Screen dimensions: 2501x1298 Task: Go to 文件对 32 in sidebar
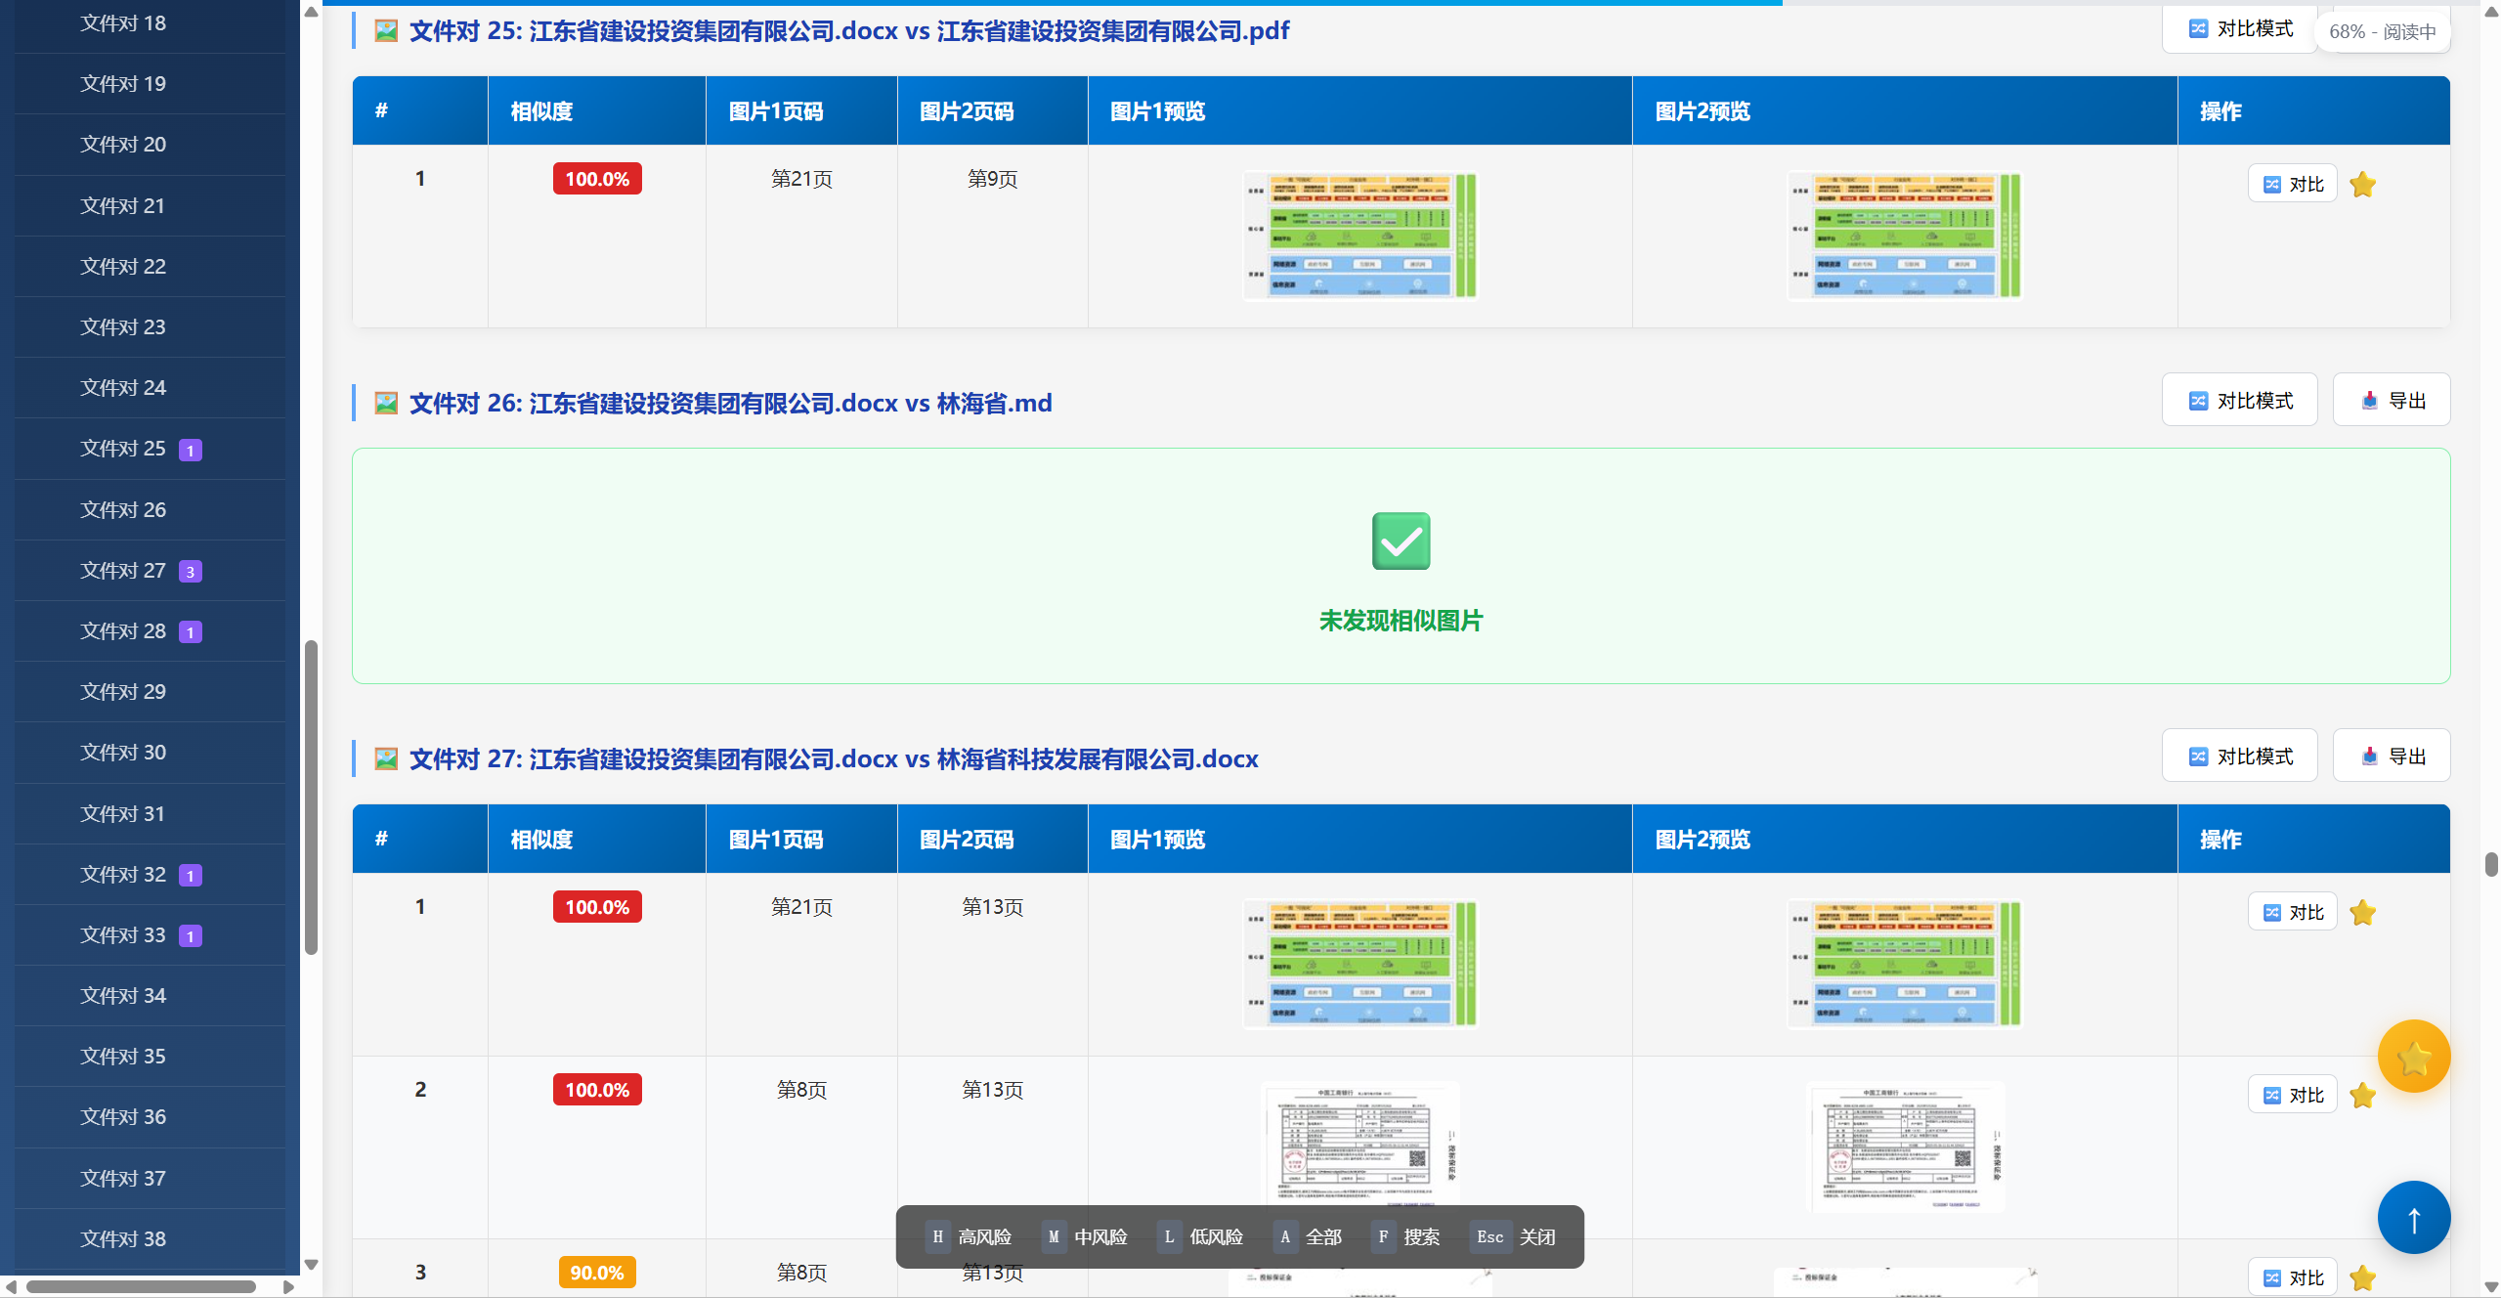coord(151,875)
